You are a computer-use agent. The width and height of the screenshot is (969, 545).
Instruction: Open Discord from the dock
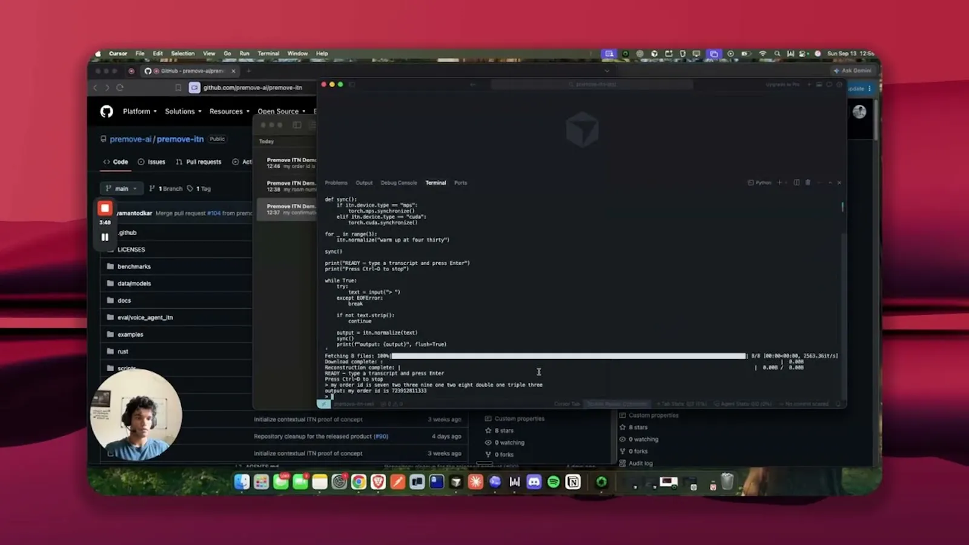coord(534,481)
